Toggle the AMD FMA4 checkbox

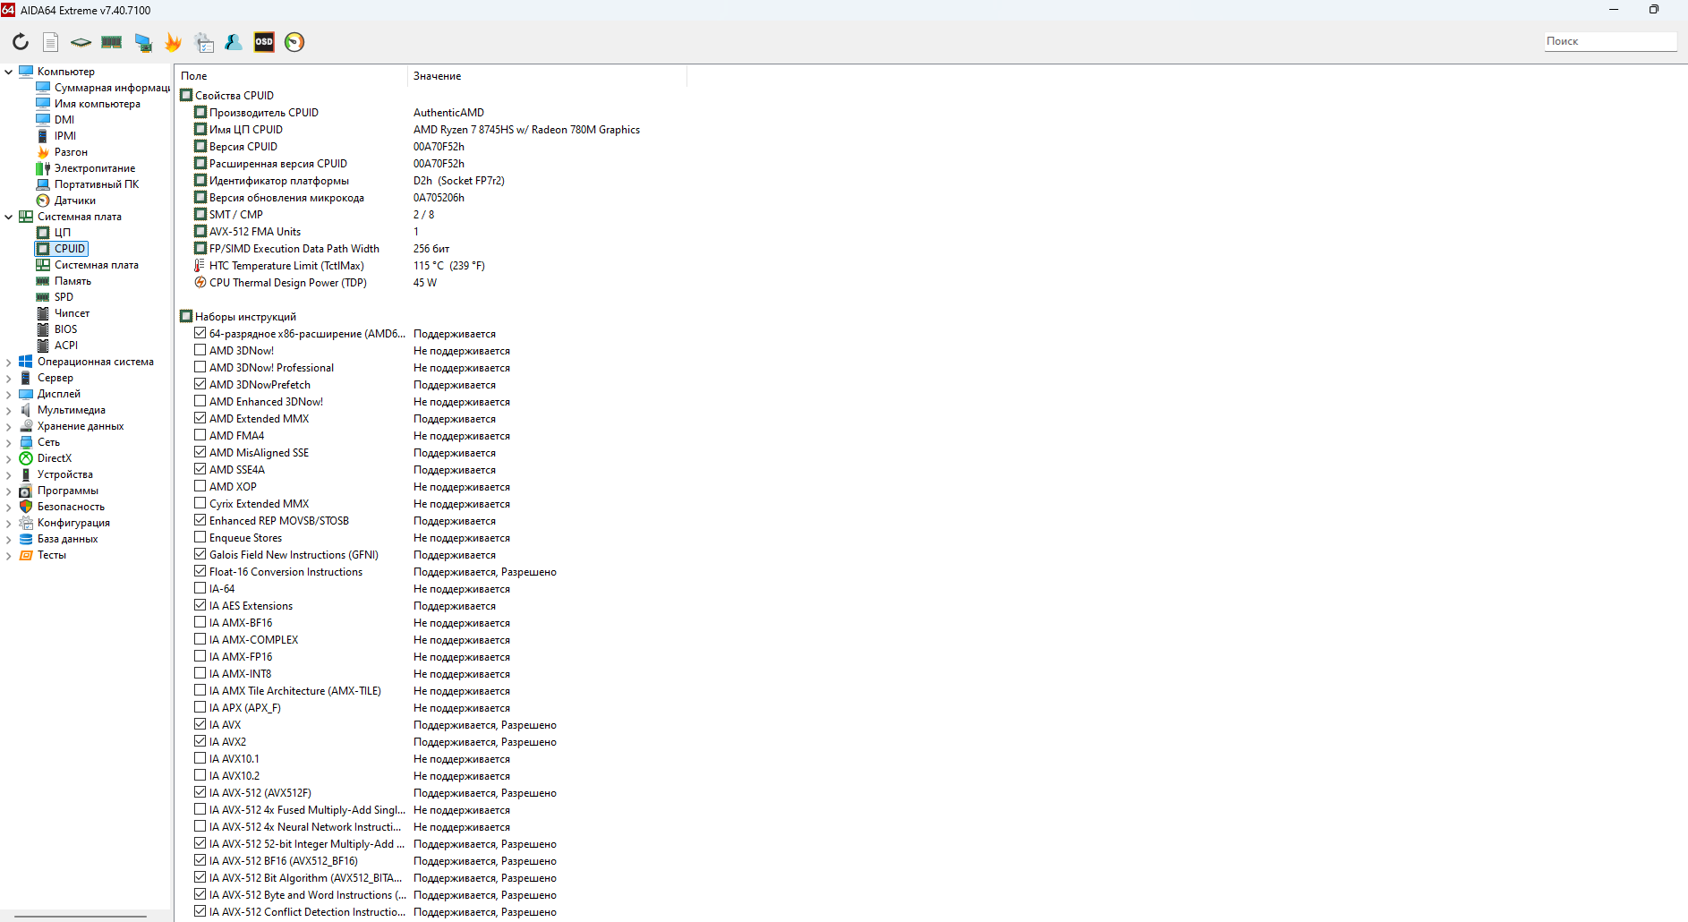[200, 436]
